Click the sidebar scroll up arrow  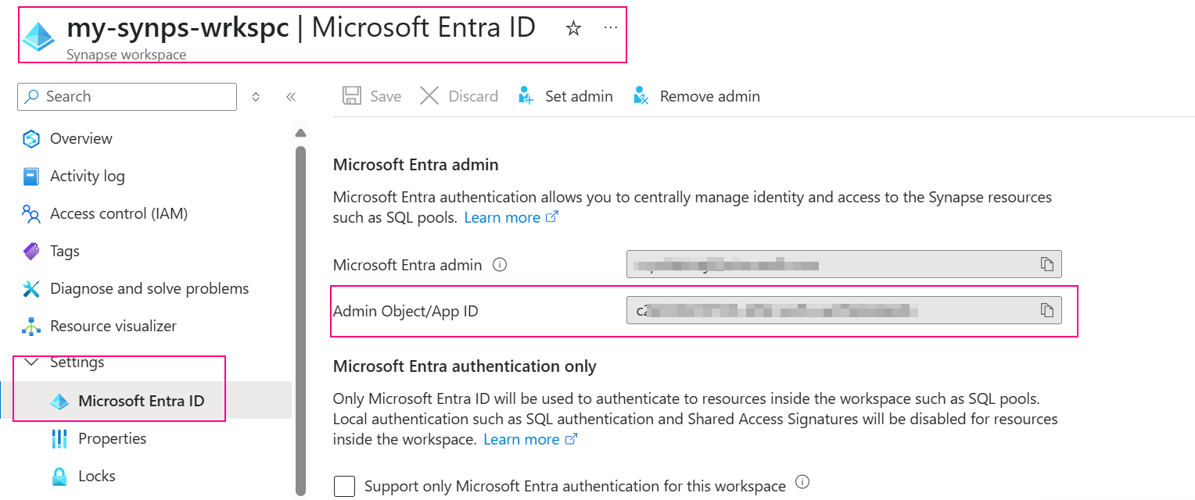tap(300, 132)
